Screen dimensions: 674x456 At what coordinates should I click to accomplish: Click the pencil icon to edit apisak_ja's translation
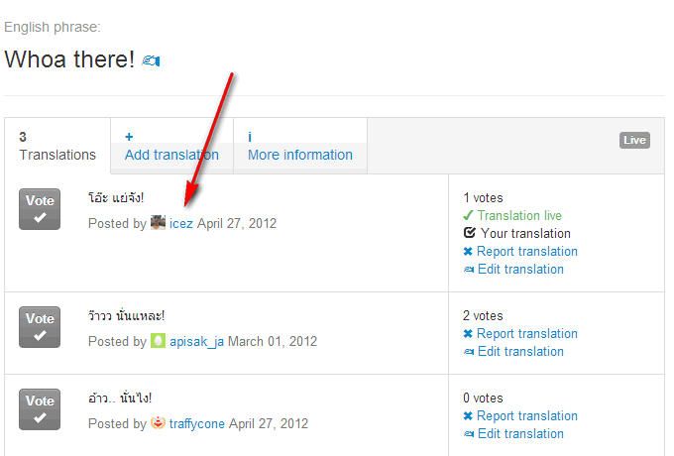468,352
